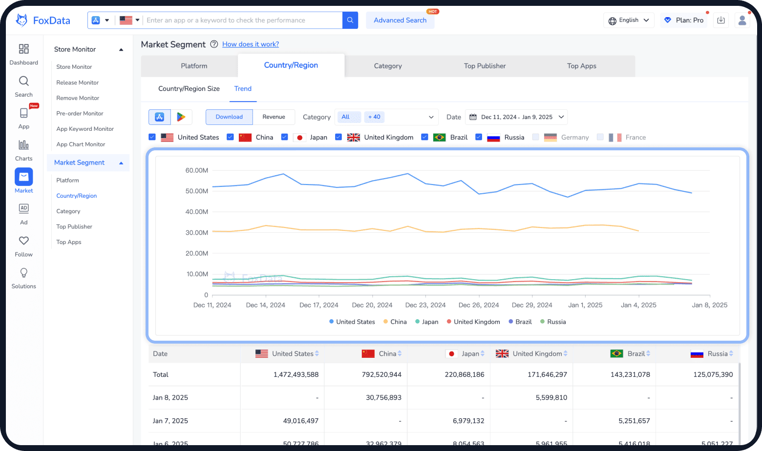Click the calendar icon in date field
This screenshot has height=451, width=762.
pyautogui.click(x=473, y=117)
